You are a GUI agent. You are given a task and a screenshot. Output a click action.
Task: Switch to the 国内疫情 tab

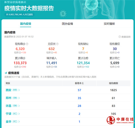pos(26,24)
